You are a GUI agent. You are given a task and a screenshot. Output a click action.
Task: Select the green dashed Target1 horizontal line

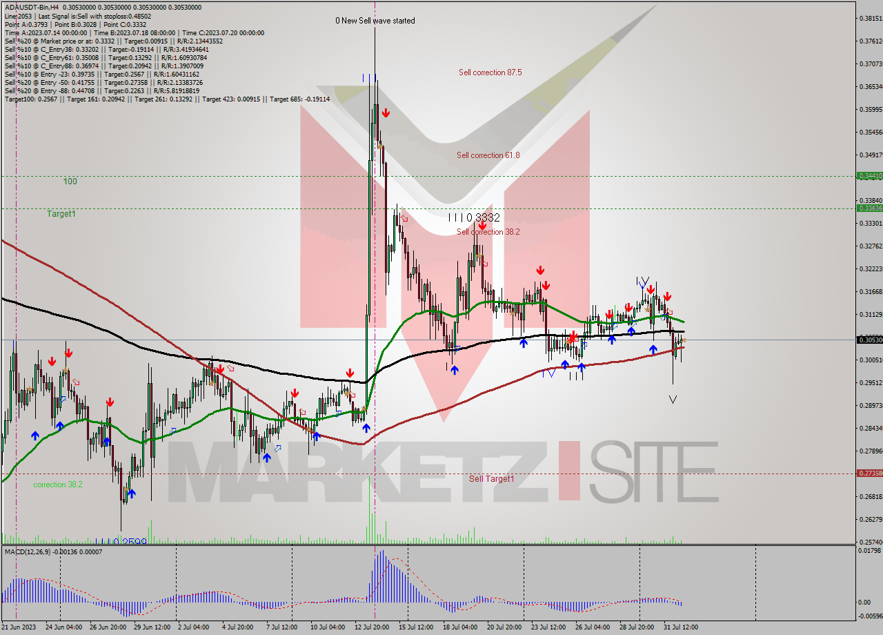pos(428,208)
